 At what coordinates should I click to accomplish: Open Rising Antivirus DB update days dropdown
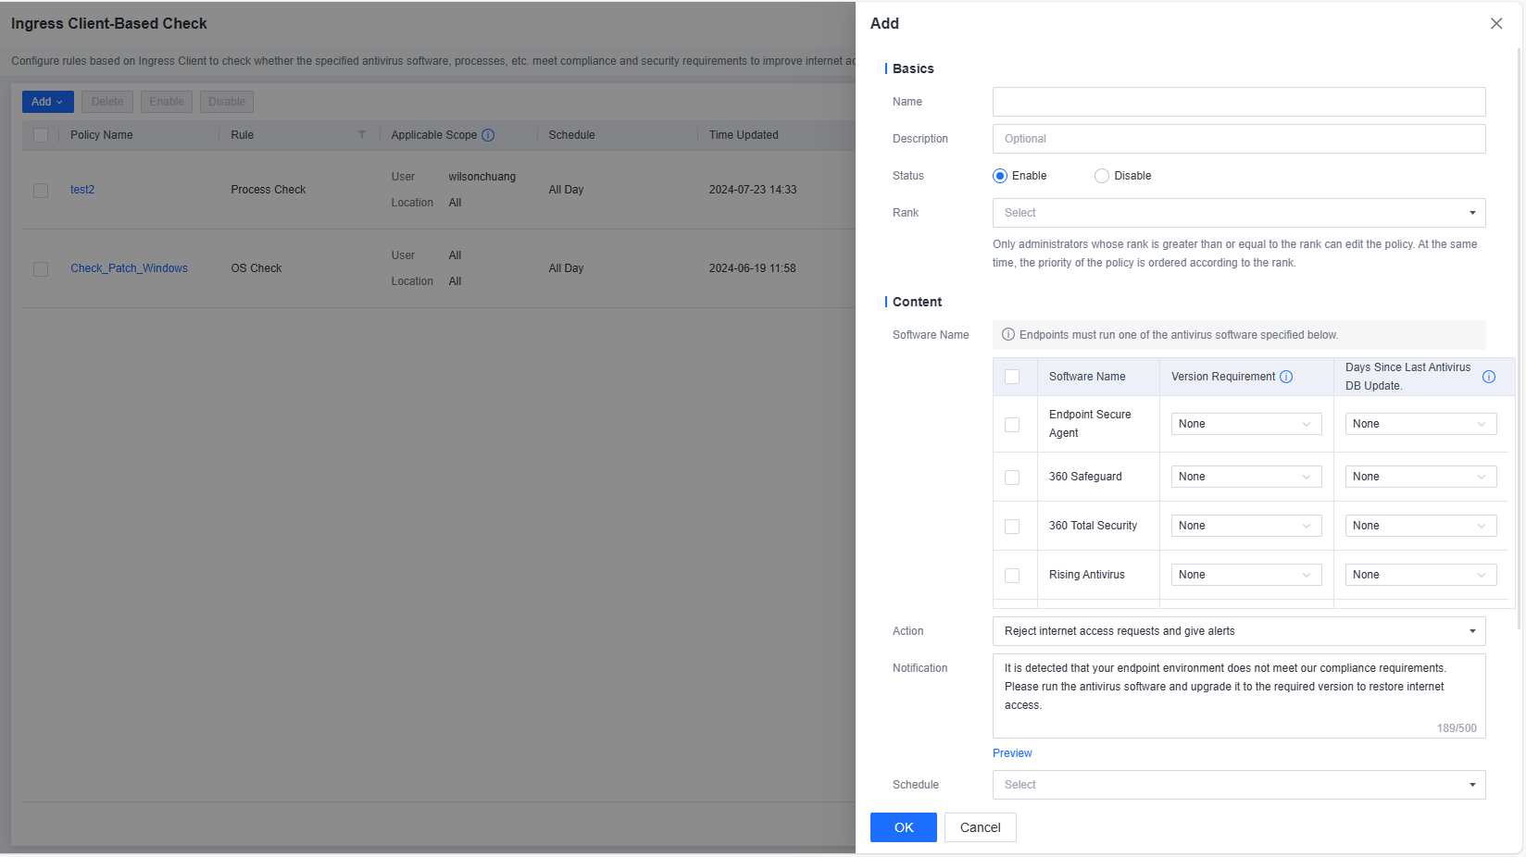tap(1420, 575)
